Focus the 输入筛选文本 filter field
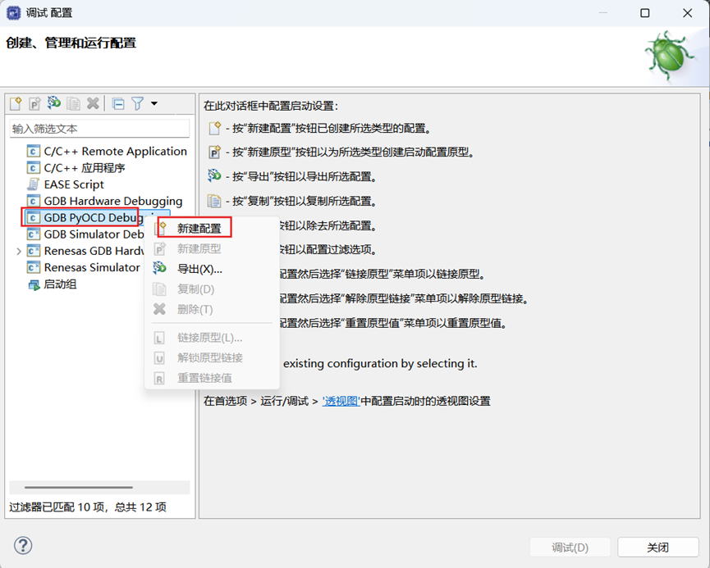This screenshot has height=568, width=710. [x=99, y=129]
